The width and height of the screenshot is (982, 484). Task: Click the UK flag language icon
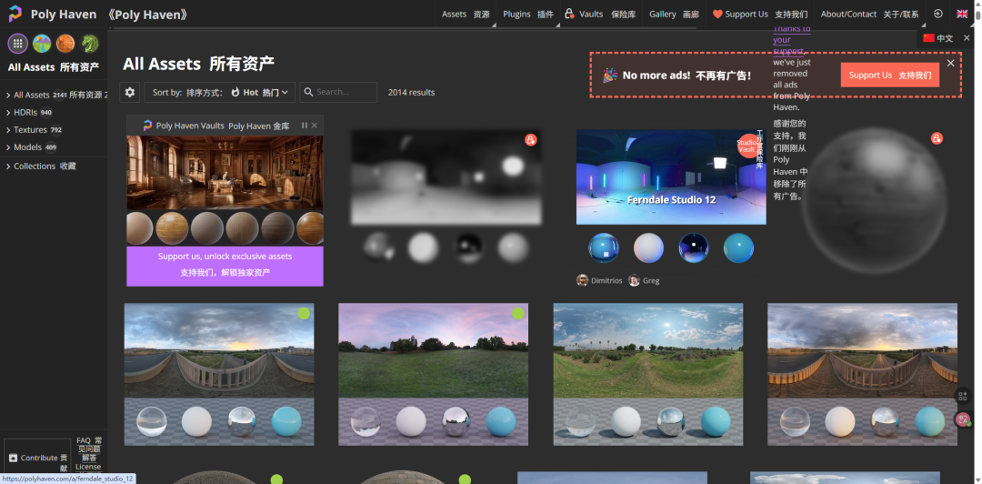(962, 14)
